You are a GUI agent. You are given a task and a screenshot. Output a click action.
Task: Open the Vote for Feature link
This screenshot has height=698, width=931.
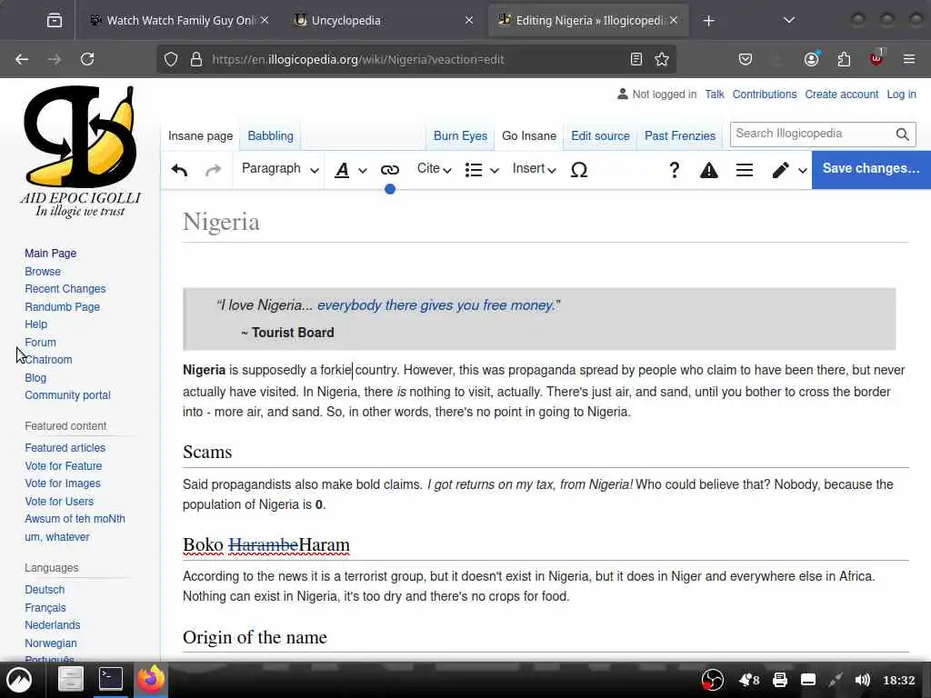tap(64, 466)
